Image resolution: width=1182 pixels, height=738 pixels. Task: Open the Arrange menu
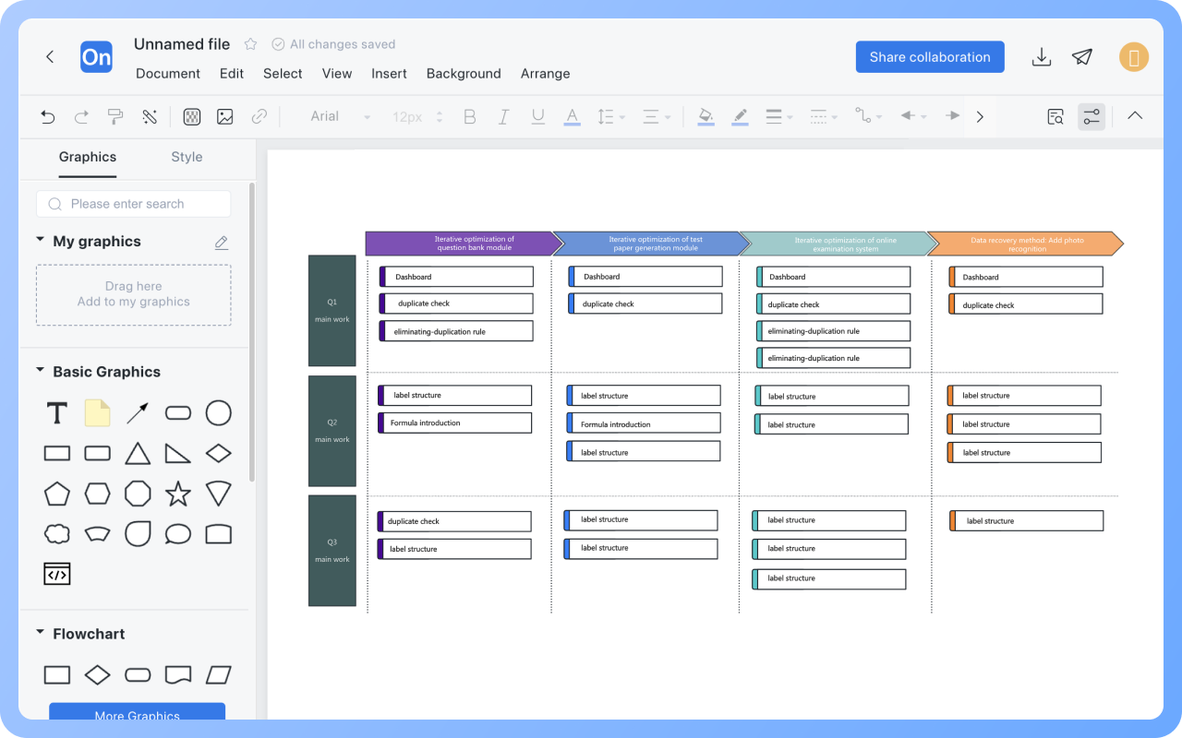point(545,74)
